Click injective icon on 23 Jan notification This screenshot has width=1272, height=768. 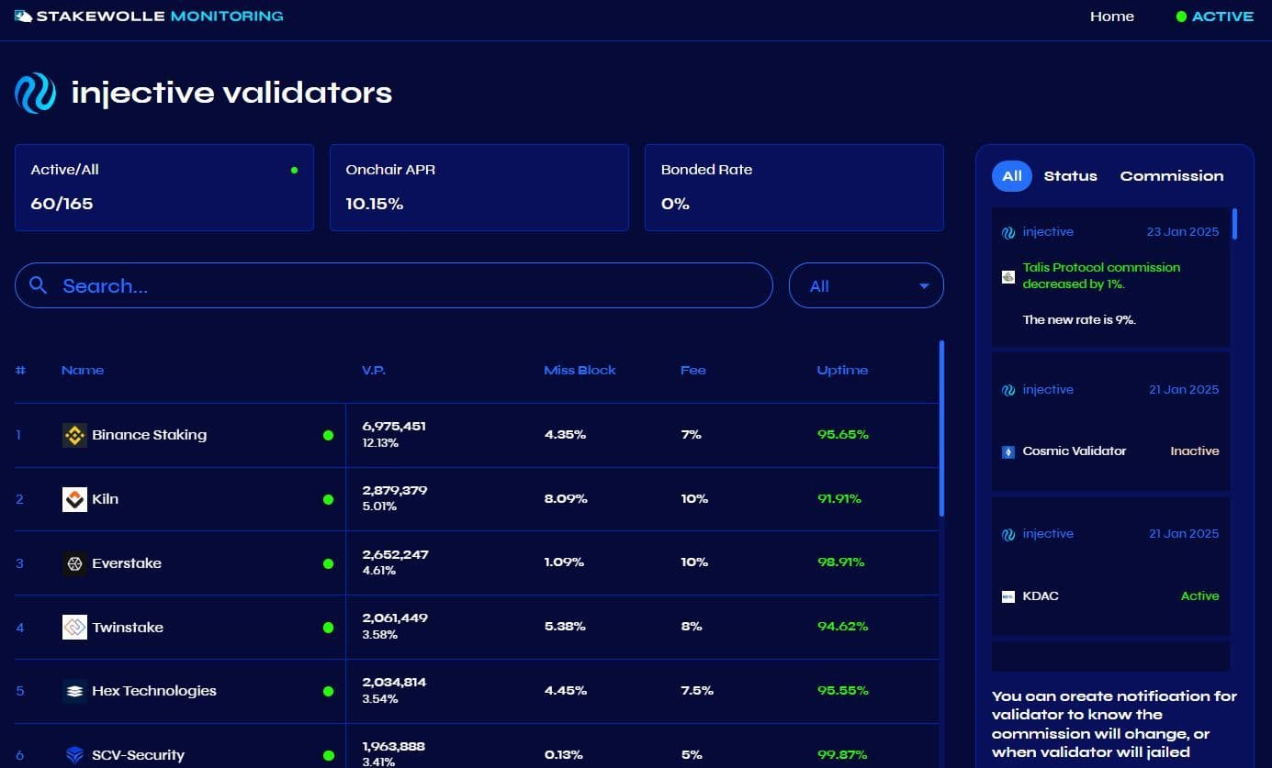click(x=1008, y=232)
